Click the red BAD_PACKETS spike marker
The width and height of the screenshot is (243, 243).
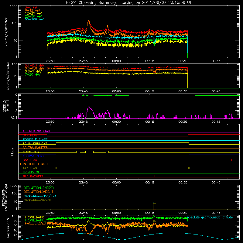[155, 176]
